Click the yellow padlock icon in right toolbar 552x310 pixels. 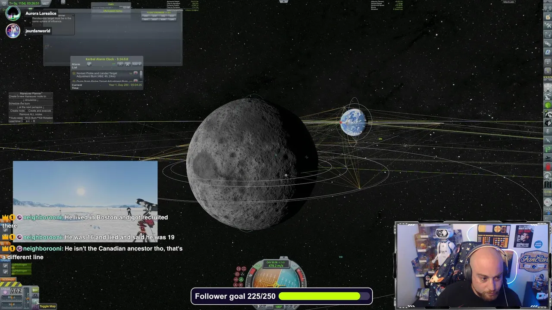(548, 16)
